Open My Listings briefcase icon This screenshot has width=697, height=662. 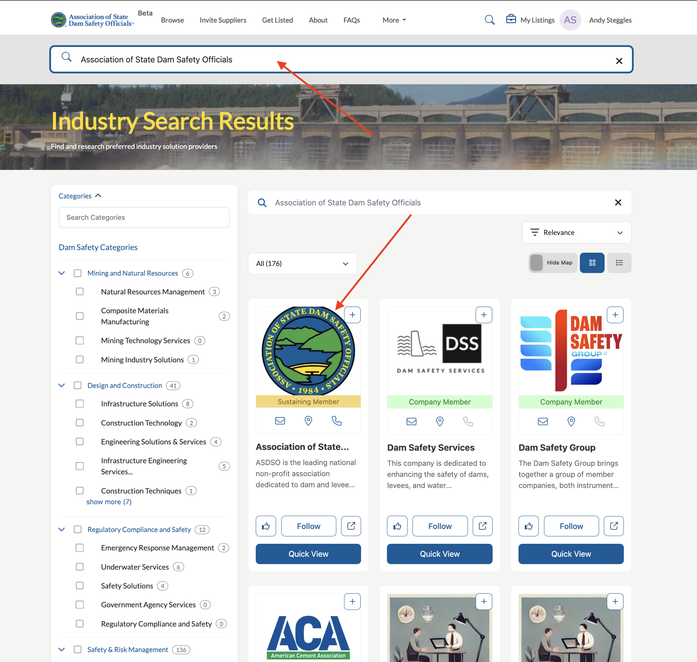click(x=511, y=19)
